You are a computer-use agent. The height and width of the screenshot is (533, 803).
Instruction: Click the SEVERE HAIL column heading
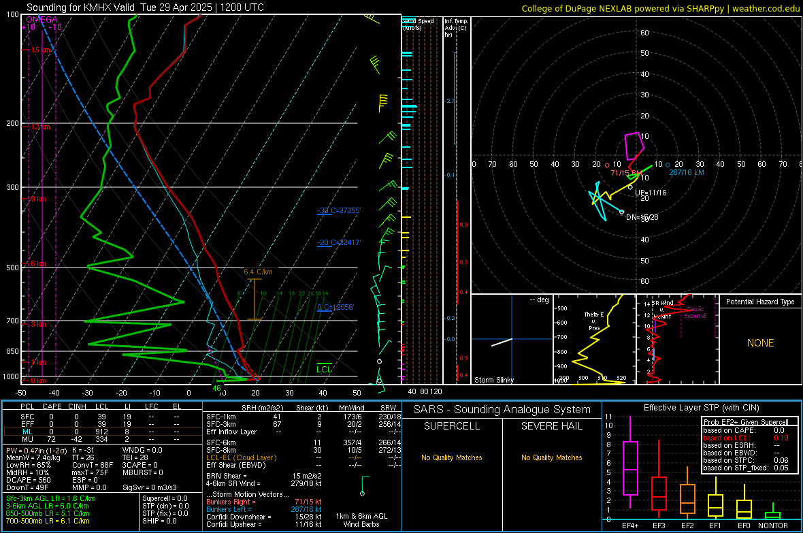point(551,426)
